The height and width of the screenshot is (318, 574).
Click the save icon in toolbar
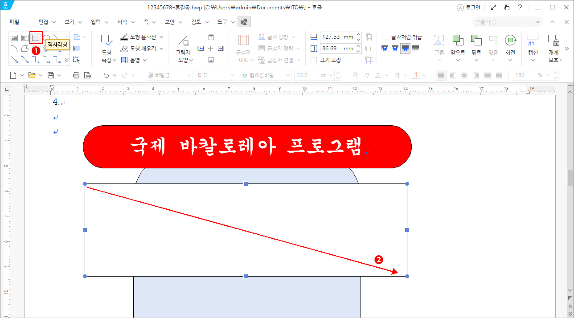[51, 75]
